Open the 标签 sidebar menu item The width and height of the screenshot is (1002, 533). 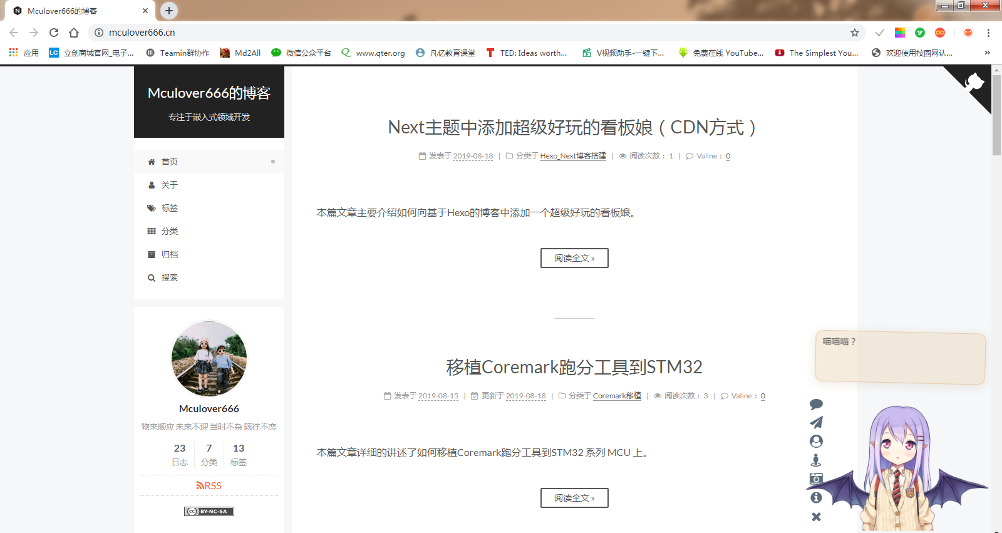[x=209, y=208]
